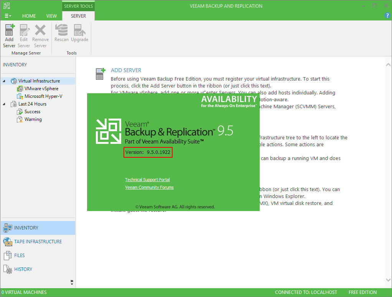The width and height of the screenshot is (392, 297).
Task: Open the HOME ribbon tab
Action: point(29,16)
